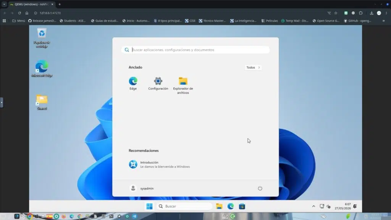Screen dimensions: 391x220
Task: Focus the Start menu search field
Action: pos(195,50)
